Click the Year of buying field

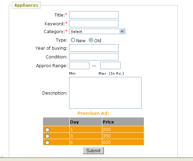[x=94, y=48]
